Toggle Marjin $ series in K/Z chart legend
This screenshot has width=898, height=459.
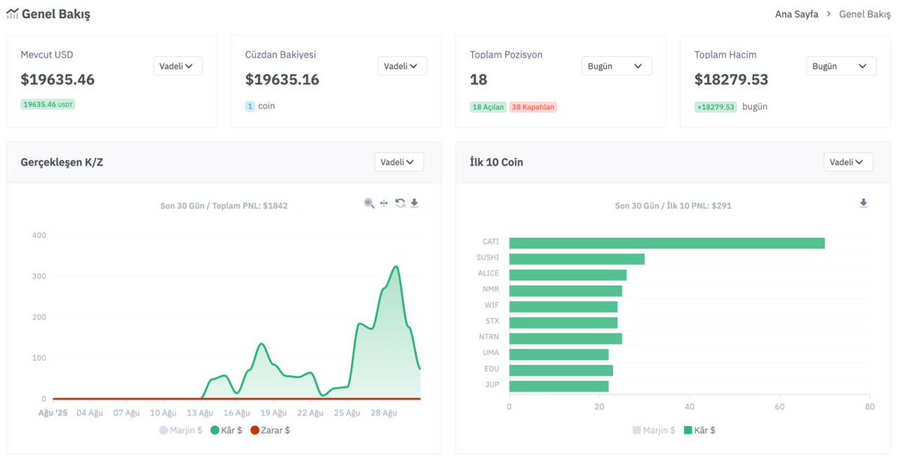pos(181,431)
